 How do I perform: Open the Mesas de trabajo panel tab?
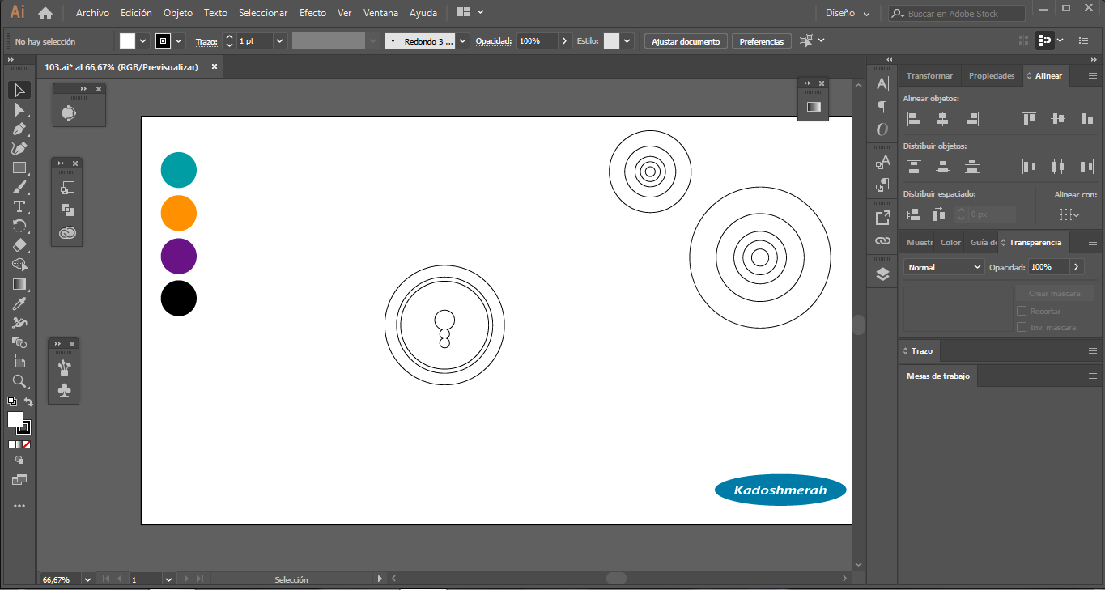938,376
